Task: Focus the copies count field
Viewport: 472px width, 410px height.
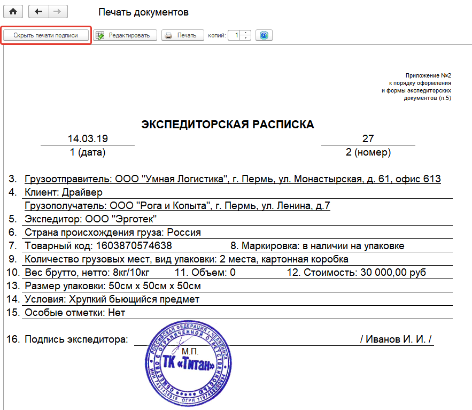Action: pyautogui.click(x=234, y=35)
